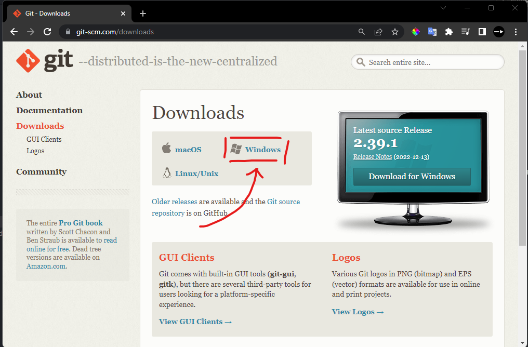Image resolution: width=528 pixels, height=347 pixels.
Task: Click the 2.39.1 version number
Action: coord(375,143)
